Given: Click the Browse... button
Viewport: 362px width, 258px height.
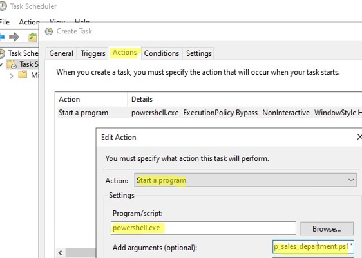Looking at the screenshot, I should (327, 228).
